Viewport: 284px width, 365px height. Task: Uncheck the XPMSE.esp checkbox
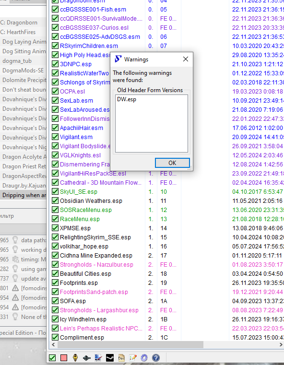(55, 228)
